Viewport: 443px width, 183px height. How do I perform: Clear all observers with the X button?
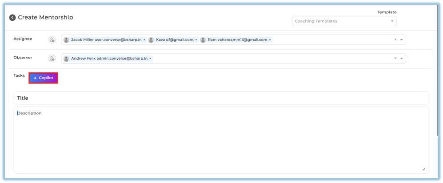(x=395, y=58)
